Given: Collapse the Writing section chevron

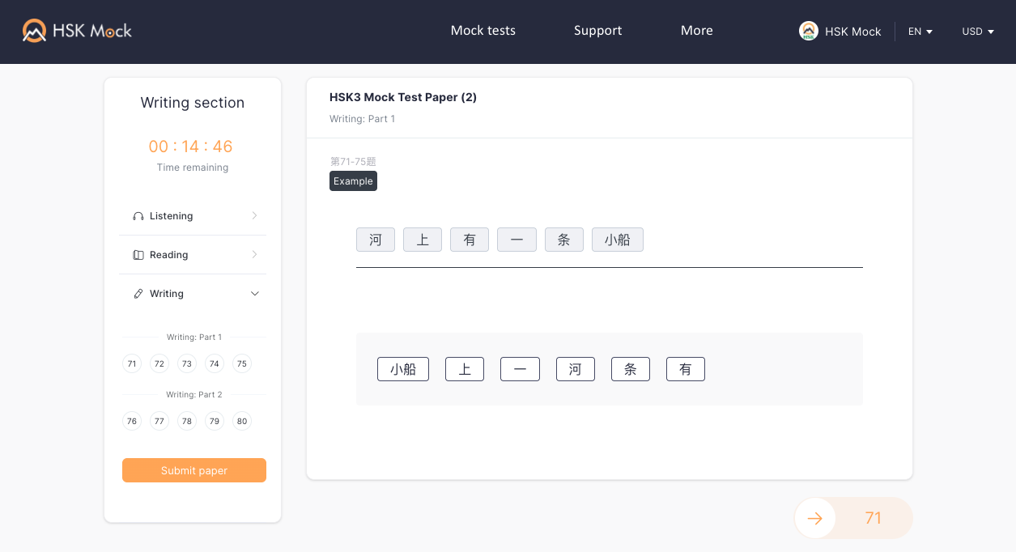Looking at the screenshot, I should coord(255,294).
